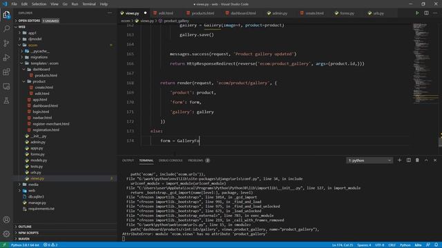Viewport: 442px width, 248px height.
Task: Change file encoding UTF-8
Action: (380, 245)
